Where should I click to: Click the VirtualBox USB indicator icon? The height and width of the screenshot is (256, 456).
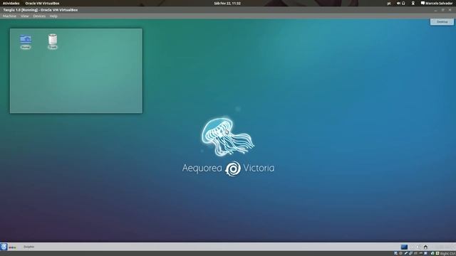pyautogui.click(x=406, y=253)
